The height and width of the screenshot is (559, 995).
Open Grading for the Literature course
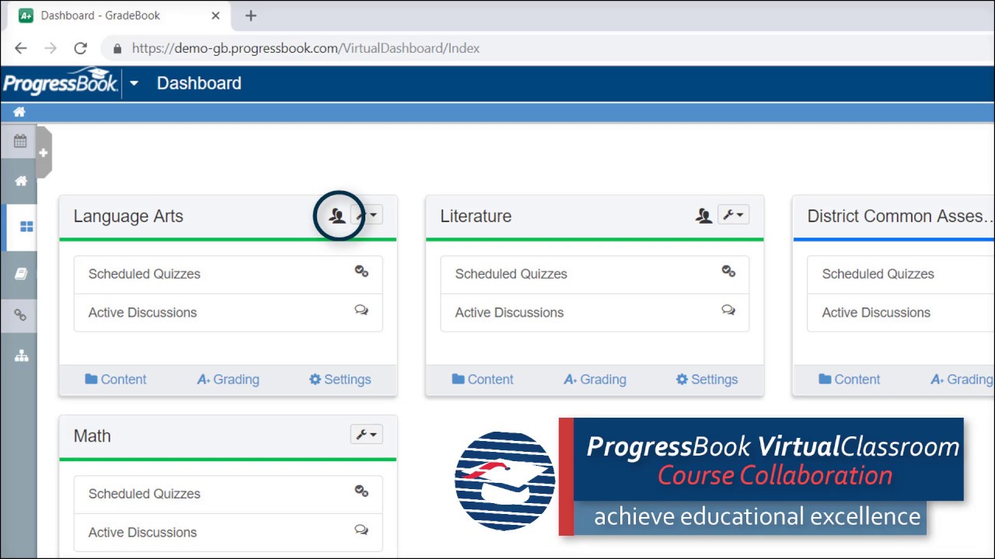[x=595, y=380]
